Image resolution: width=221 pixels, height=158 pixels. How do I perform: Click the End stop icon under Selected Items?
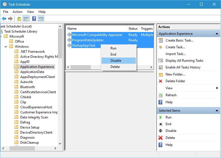coord(161,124)
